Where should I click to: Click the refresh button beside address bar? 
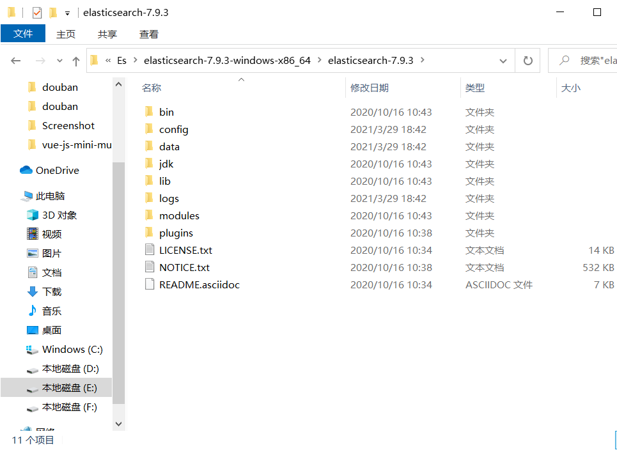527,61
